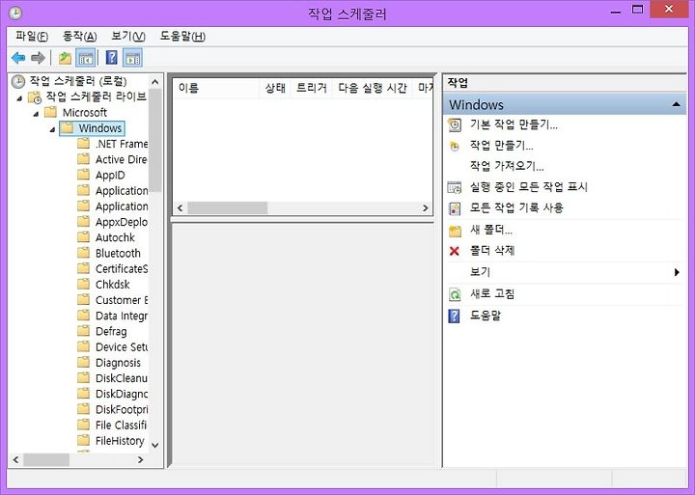Open the 동작(A) menu

80,37
